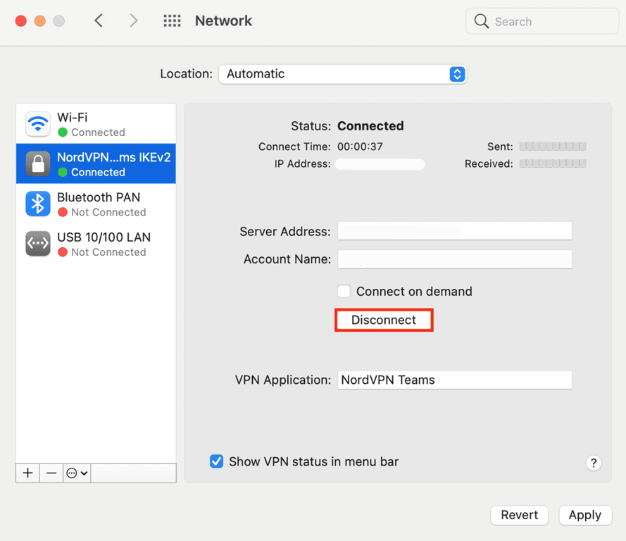Click the NordVPN padlock icon
The width and height of the screenshot is (626, 541).
click(37, 163)
